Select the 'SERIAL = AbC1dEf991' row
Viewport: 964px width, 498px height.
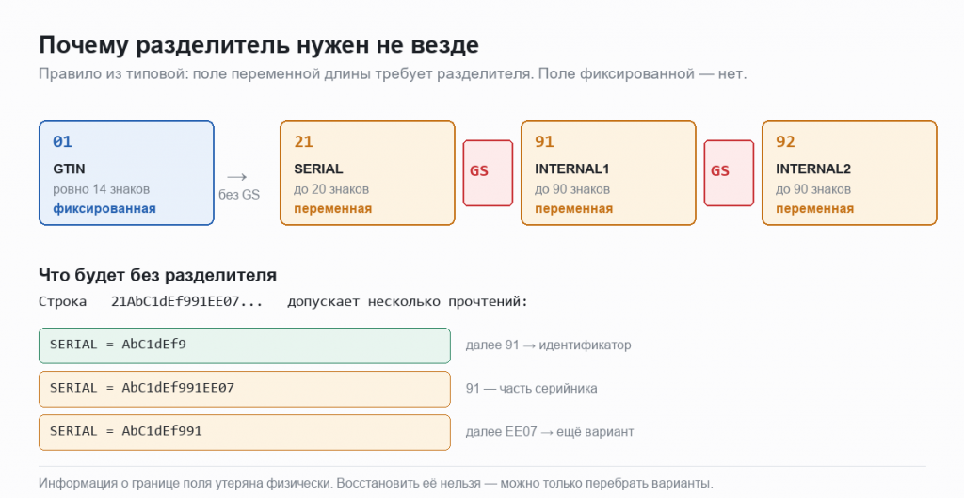click(245, 432)
